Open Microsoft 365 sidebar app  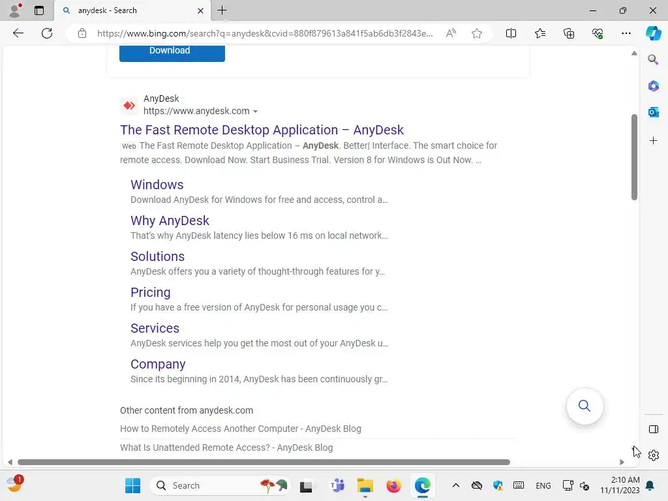(653, 86)
